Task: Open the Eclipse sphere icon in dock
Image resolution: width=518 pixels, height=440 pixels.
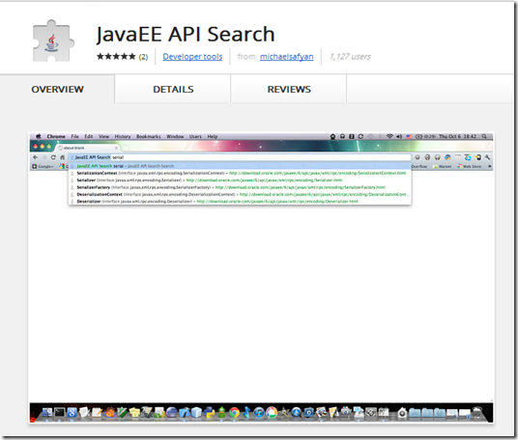Action: 172,412
